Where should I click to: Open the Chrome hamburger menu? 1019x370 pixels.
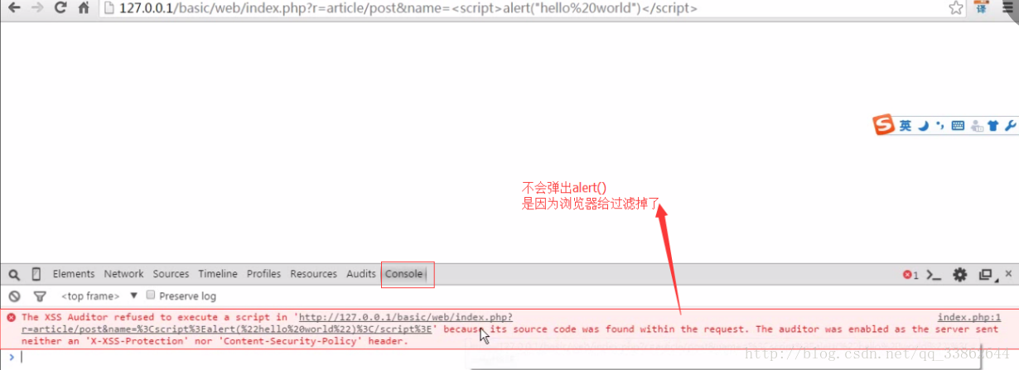coord(1007,8)
